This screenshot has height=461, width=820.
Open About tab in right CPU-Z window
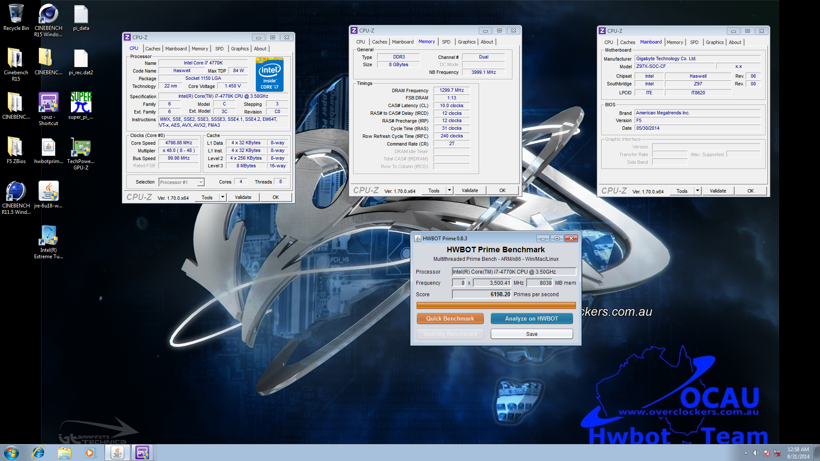pyautogui.click(x=735, y=42)
